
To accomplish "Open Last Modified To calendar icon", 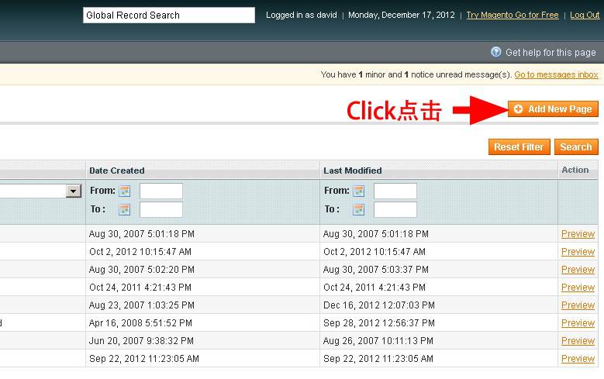I will click(358, 210).
